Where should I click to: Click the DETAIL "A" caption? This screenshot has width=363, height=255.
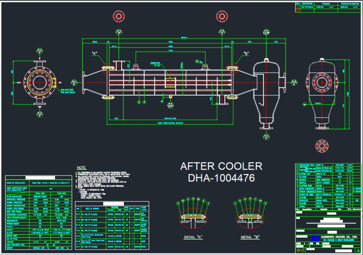[x=193, y=237]
